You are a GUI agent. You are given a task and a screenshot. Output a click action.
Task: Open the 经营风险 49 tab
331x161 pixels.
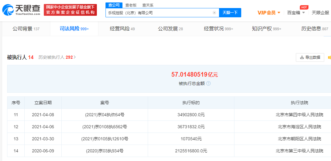pos(122,29)
